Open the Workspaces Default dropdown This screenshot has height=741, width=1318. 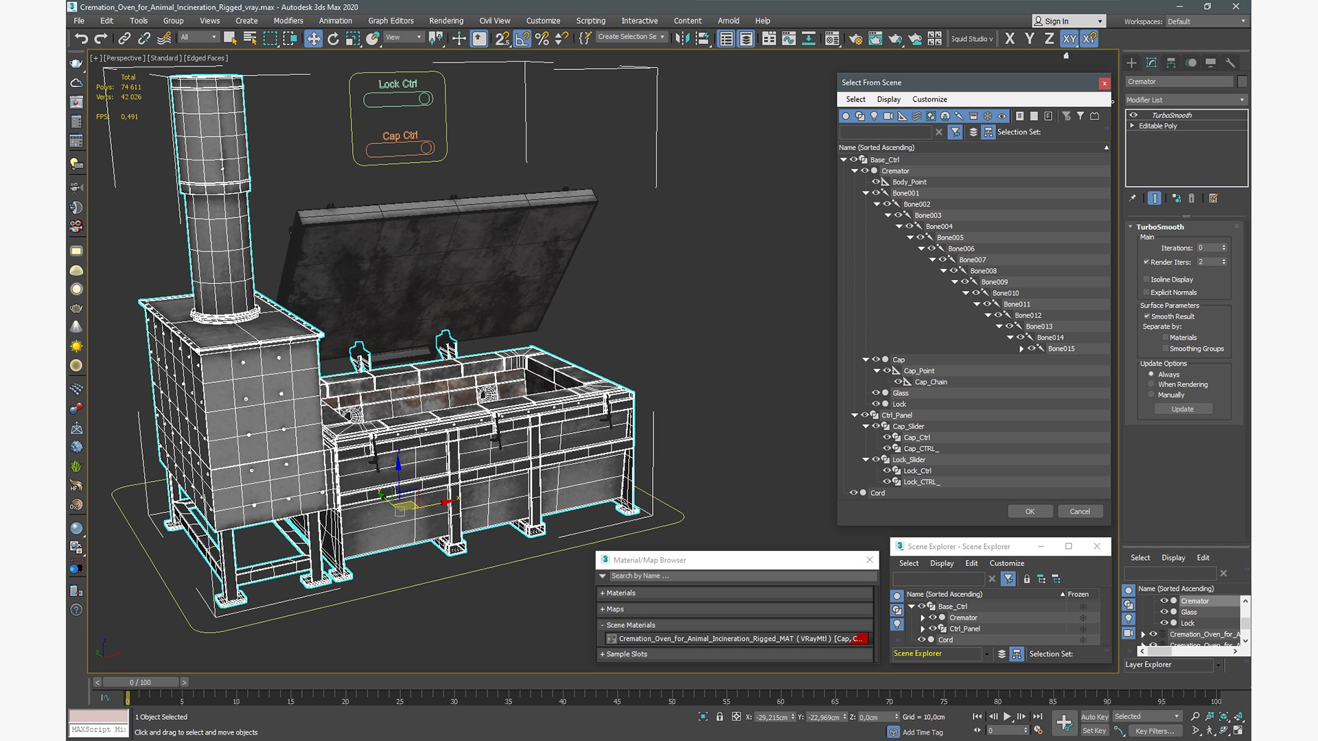coord(1206,21)
